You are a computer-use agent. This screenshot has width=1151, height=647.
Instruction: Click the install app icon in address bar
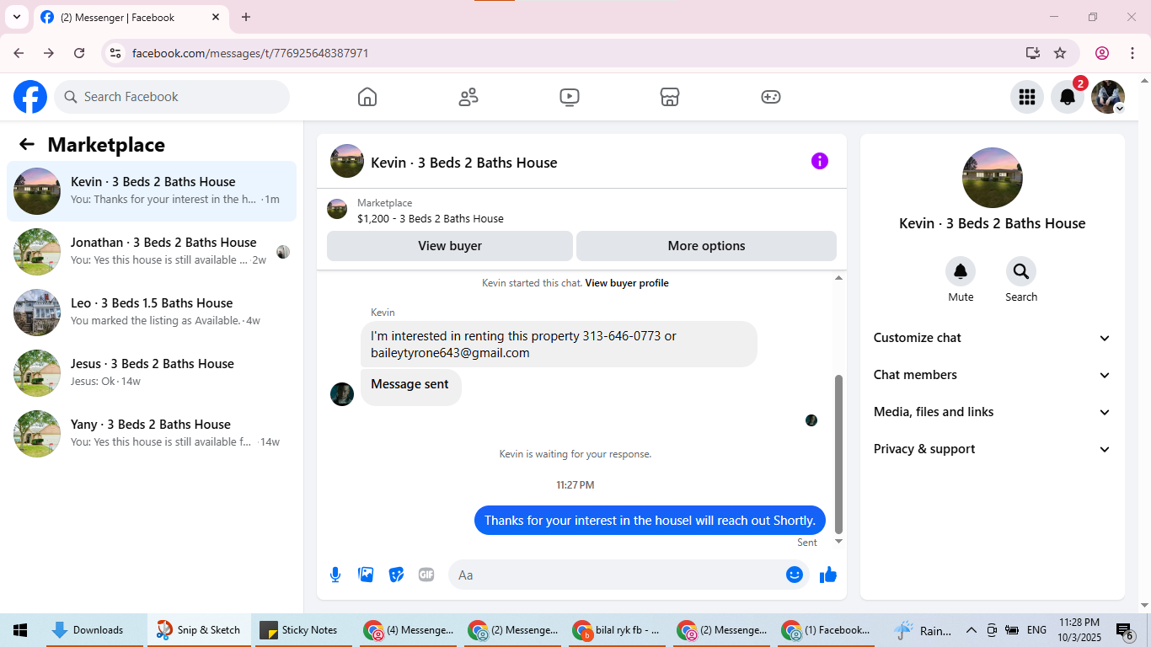(x=1033, y=53)
